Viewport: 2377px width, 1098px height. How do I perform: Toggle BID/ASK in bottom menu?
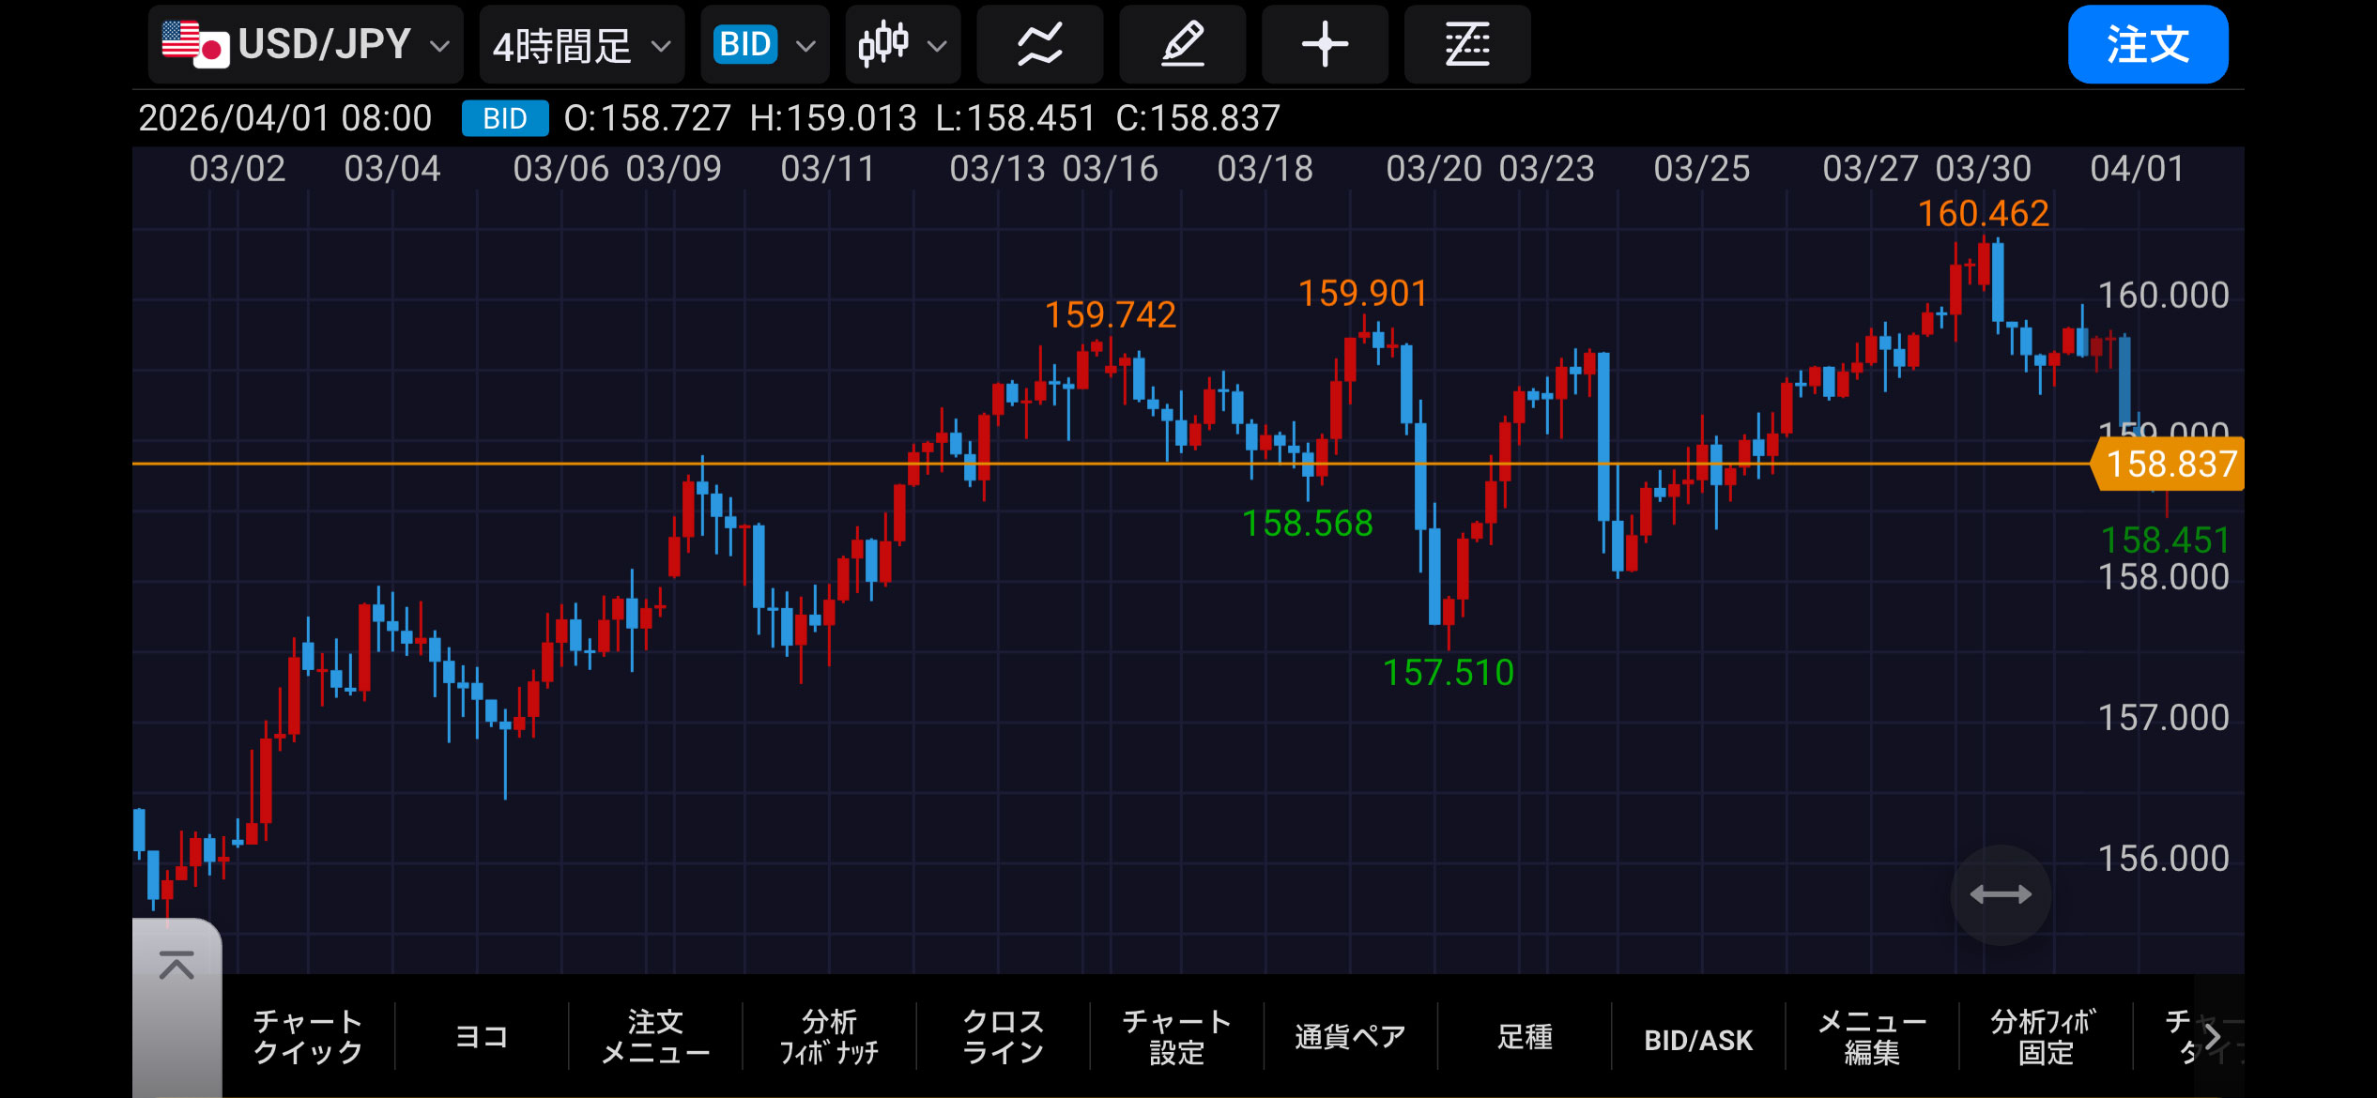(x=1698, y=1039)
